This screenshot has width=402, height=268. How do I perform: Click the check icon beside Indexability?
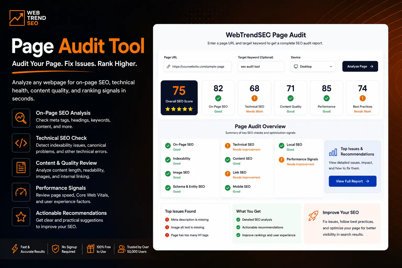[x=168, y=160]
